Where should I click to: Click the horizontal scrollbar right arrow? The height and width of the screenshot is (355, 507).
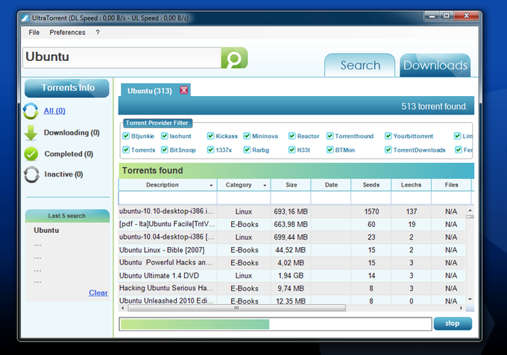click(461, 308)
